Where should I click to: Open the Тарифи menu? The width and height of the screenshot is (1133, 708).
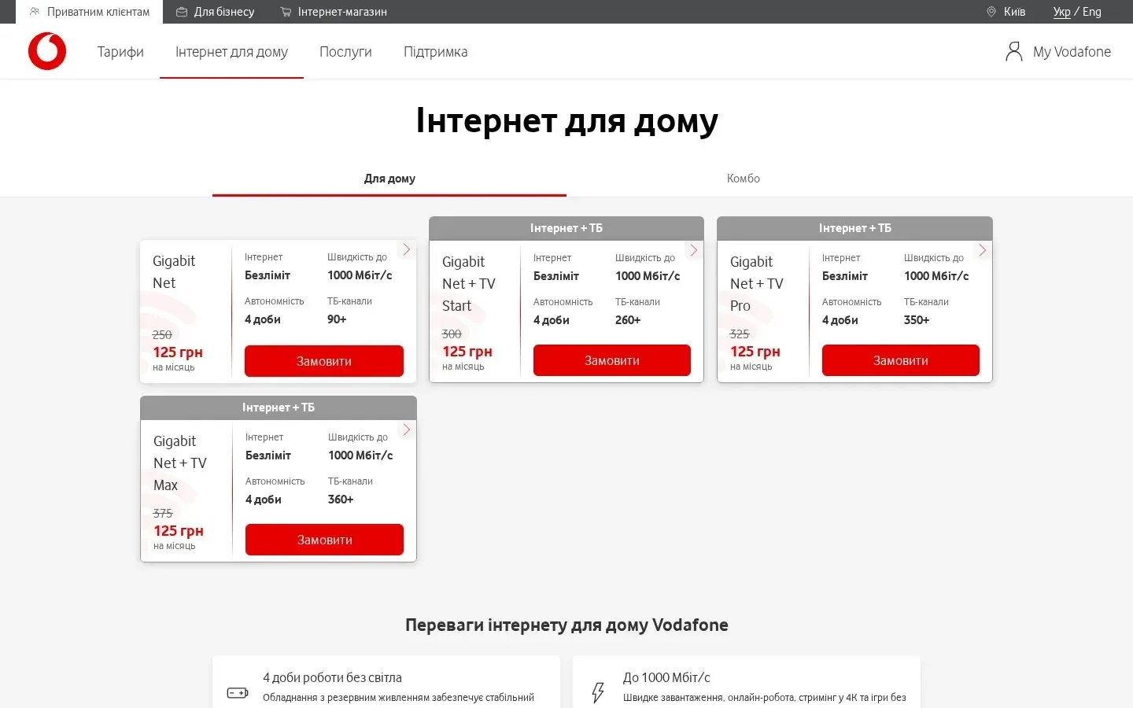[x=120, y=52]
